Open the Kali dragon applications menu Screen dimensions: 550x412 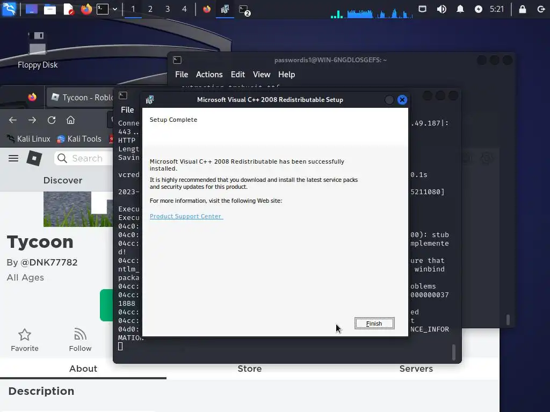tap(9, 9)
